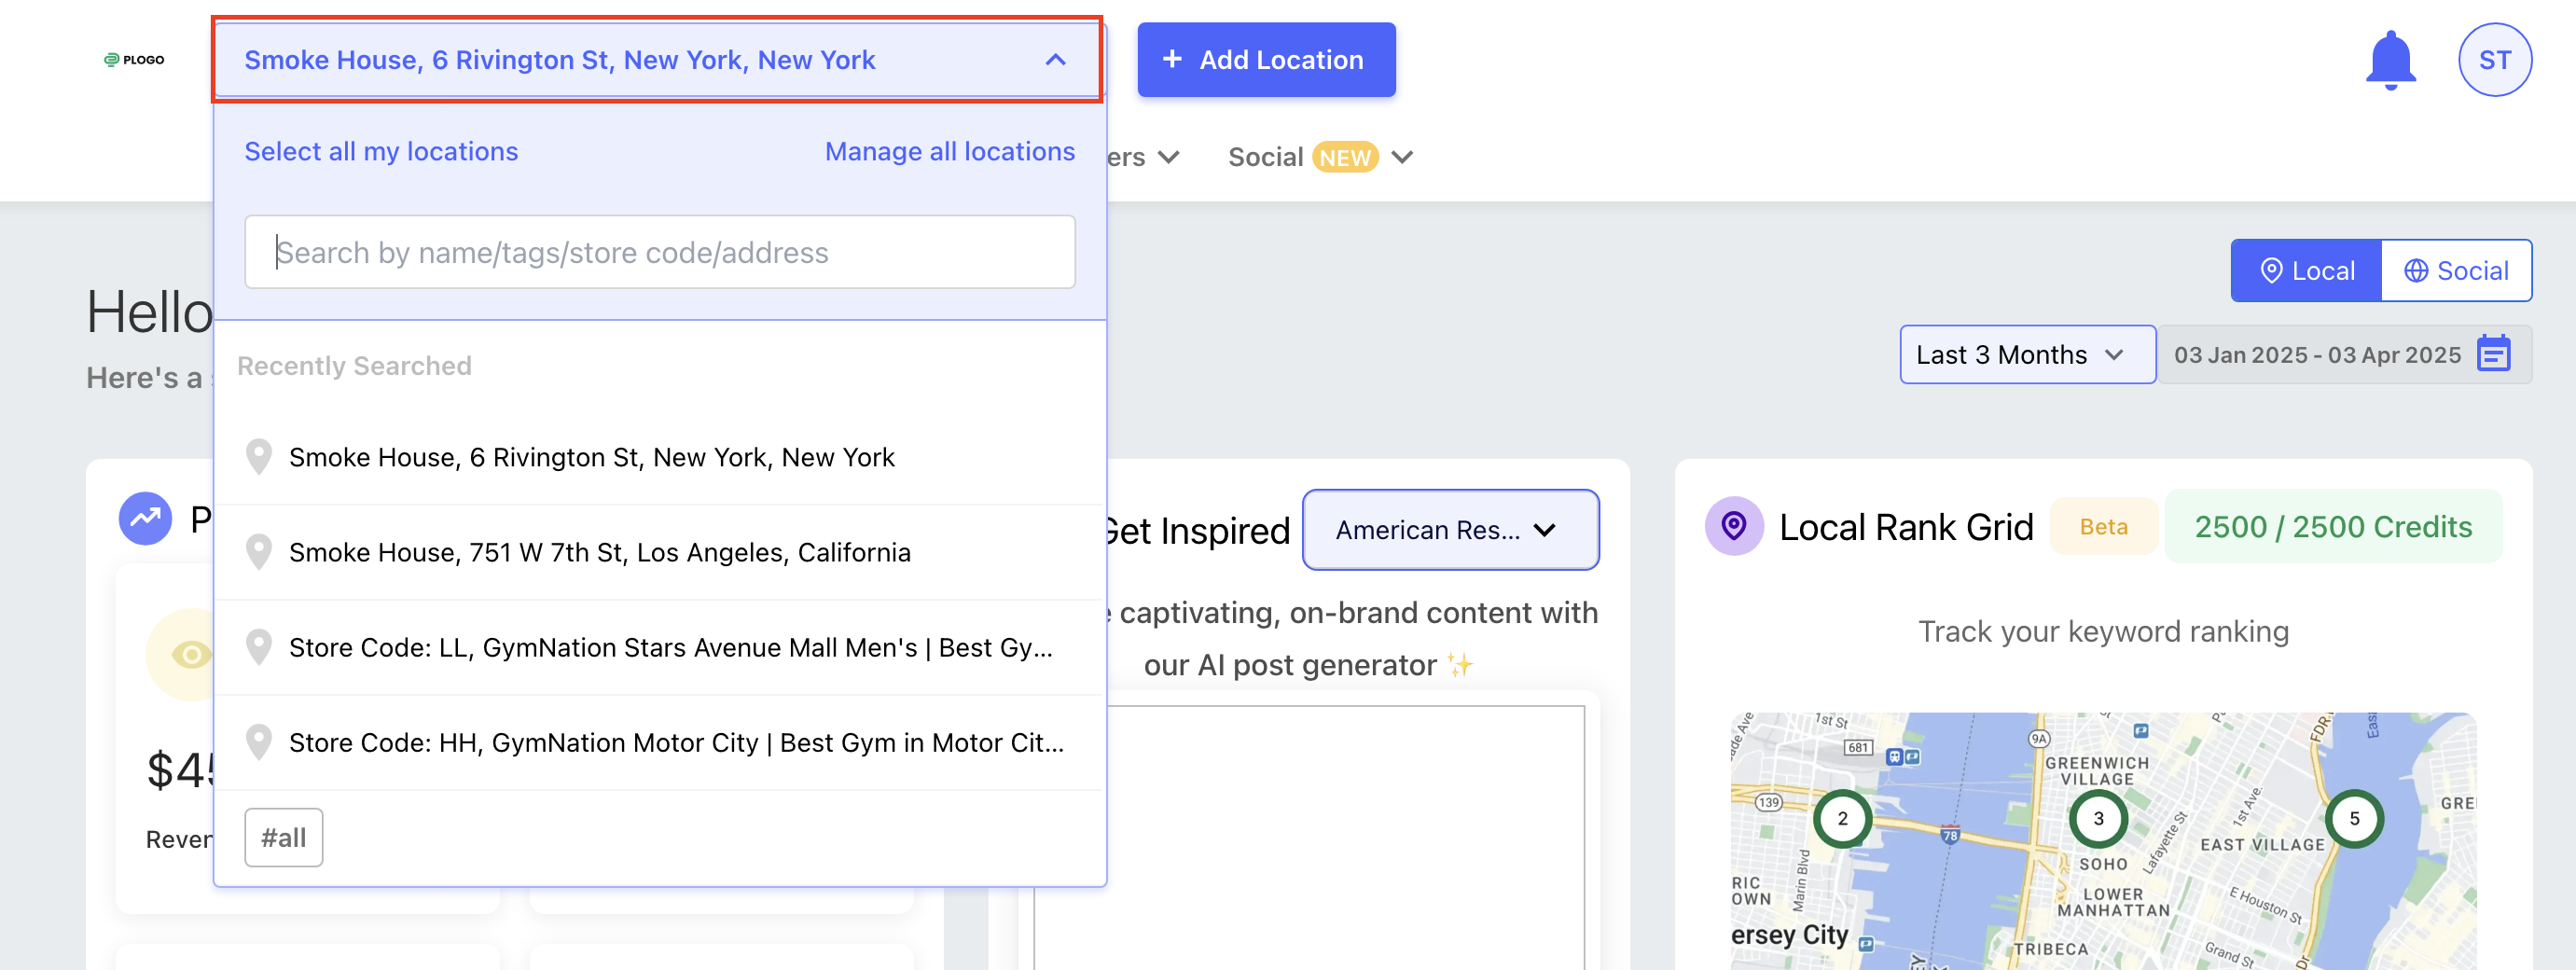
Task: Click Track your keyword ranking text
Action: click(x=2103, y=631)
